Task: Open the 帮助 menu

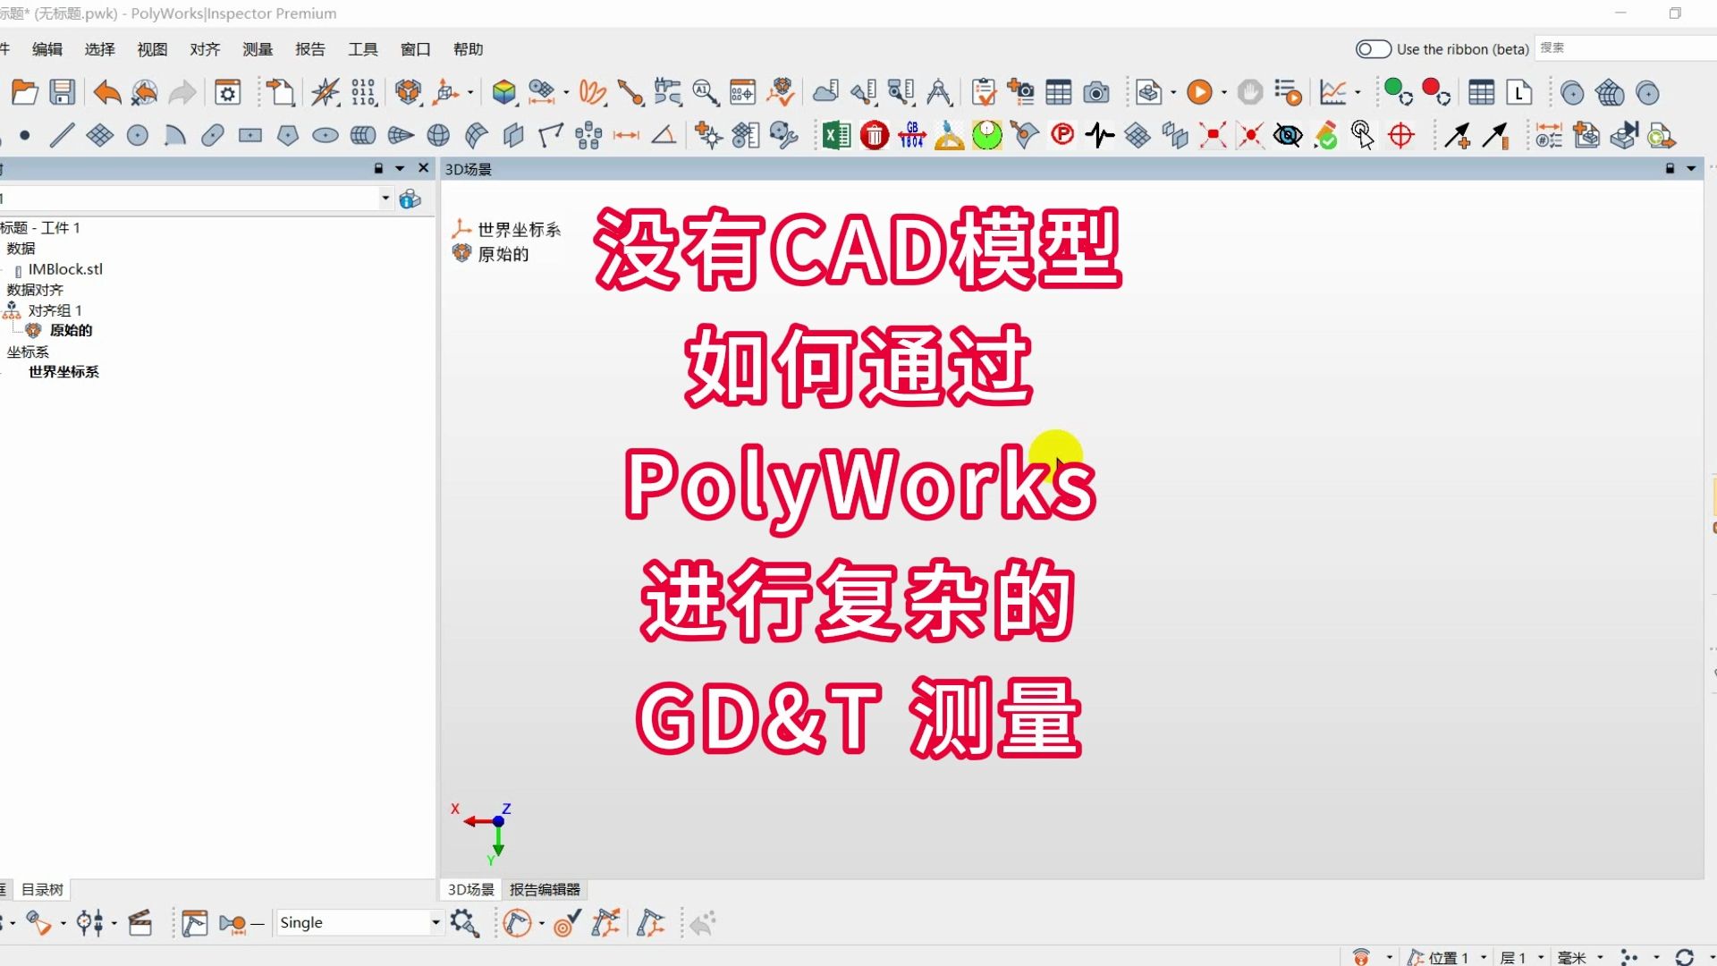Action: [x=469, y=49]
